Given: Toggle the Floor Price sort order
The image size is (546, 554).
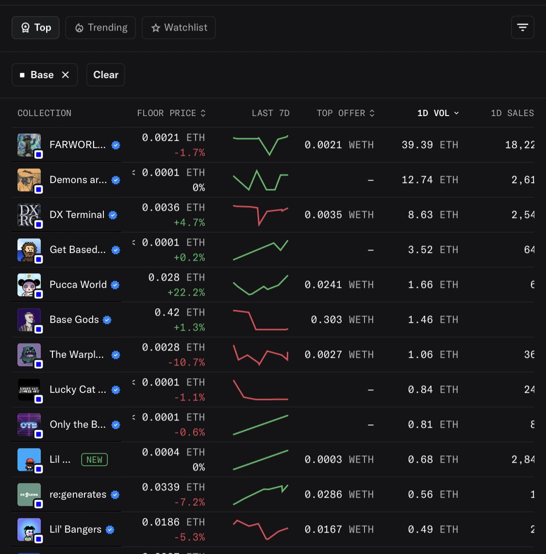Looking at the screenshot, I should [x=202, y=113].
